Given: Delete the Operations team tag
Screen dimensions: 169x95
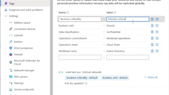Looking at the screenshot, I should tap(152, 45).
